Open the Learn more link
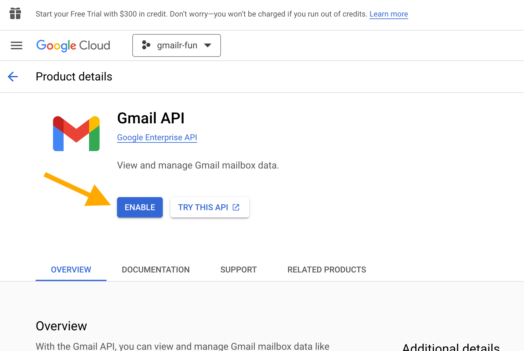This screenshot has width=524, height=351. pos(389,14)
